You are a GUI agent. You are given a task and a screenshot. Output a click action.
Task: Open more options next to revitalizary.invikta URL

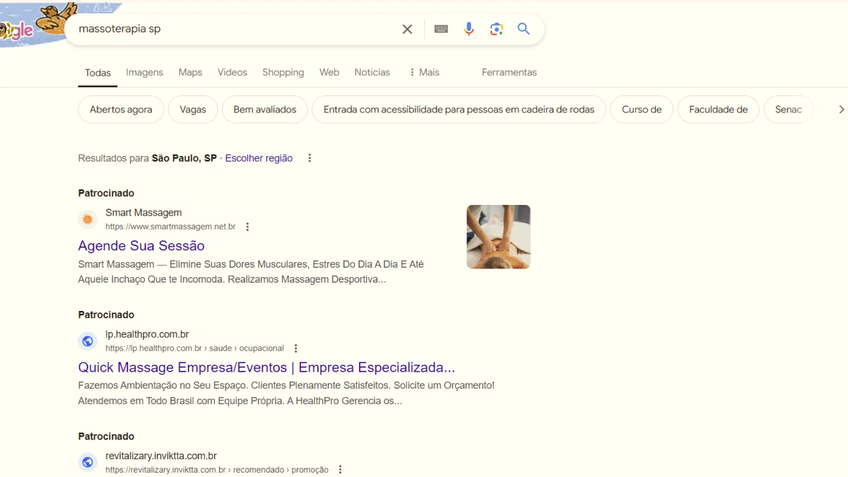click(x=341, y=470)
